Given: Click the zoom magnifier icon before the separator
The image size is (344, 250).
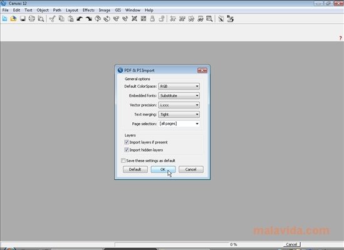Looking at the screenshot, I should coord(209,19).
